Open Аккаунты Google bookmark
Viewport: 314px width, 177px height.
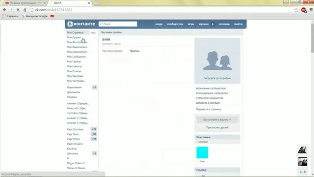pos(34,16)
